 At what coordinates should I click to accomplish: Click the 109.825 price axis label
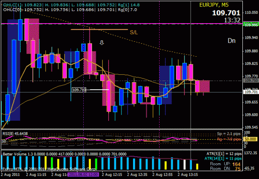click(251, 64)
